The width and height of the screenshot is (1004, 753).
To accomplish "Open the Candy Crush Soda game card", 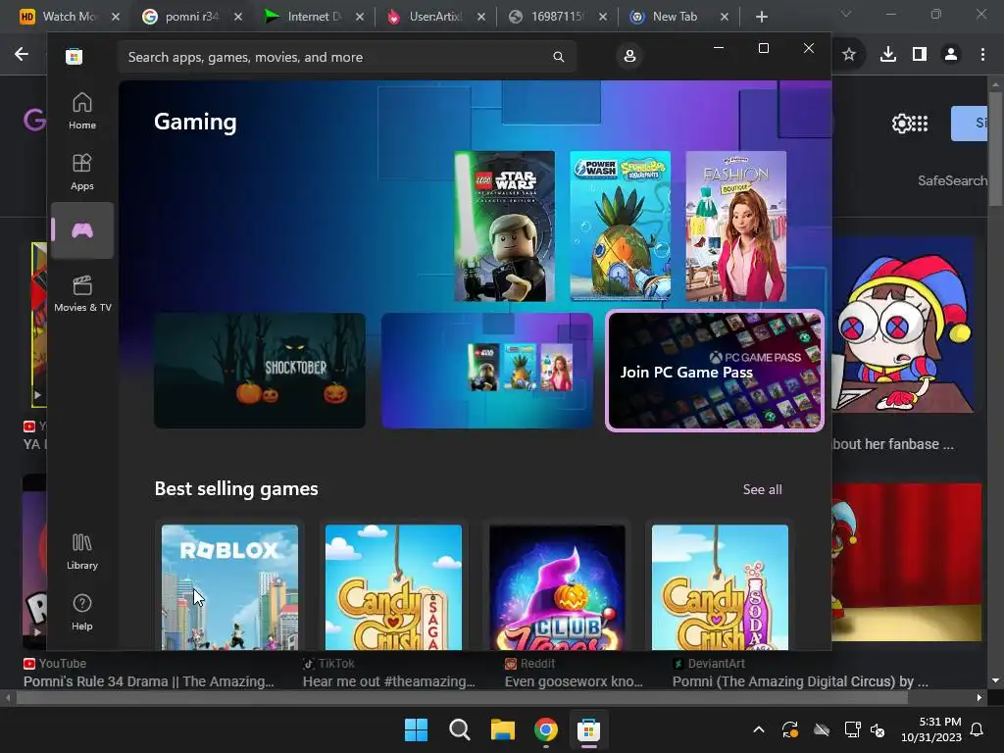I will click(720, 587).
